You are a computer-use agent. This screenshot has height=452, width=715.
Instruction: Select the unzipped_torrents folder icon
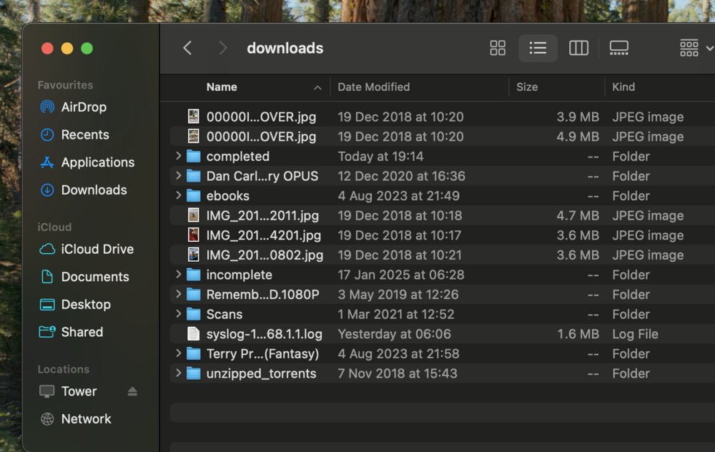[x=193, y=373]
